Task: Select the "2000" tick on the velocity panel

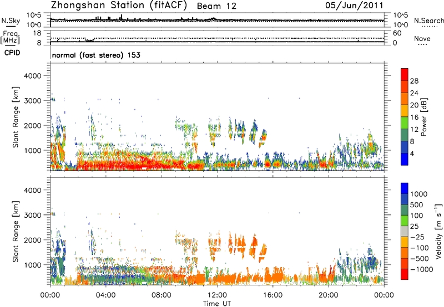Action: pos(32,240)
